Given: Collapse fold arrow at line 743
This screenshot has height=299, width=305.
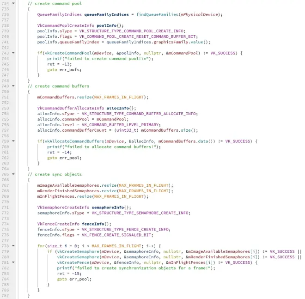Looking at the screenshot, I should 13,53.
